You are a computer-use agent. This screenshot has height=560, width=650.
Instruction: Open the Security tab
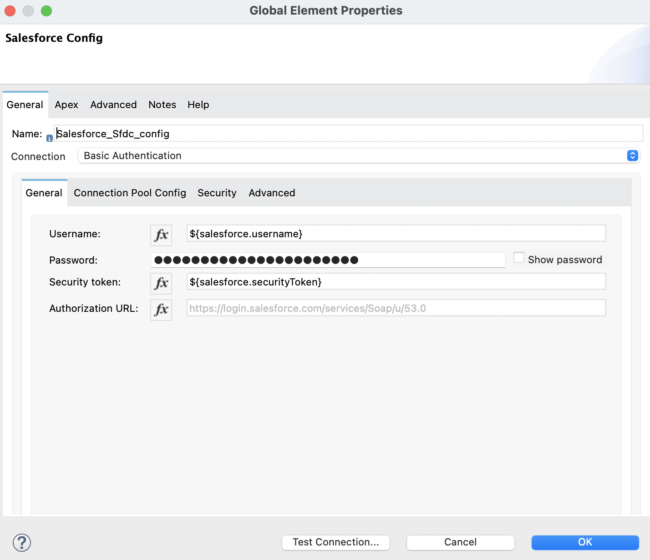tap(217, 193)
